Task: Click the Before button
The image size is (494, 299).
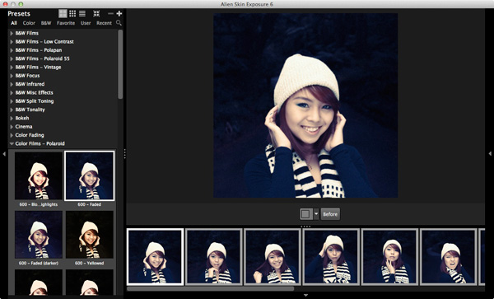Action: click(x=330, y=214)
